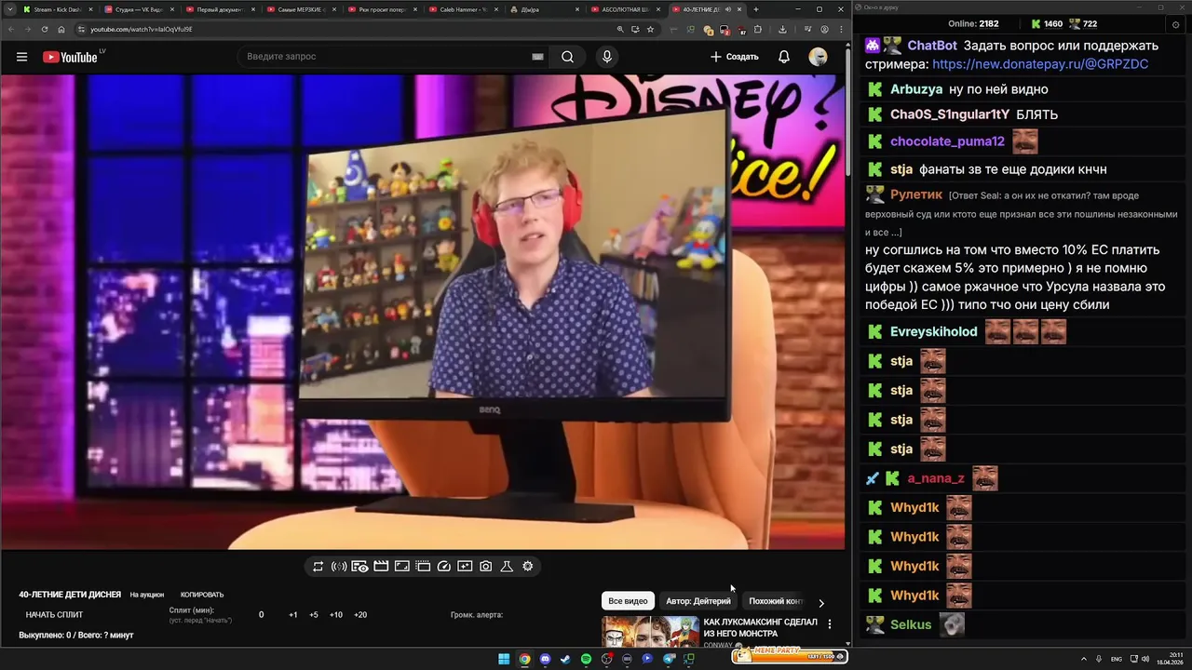The height and width of the screenshot is (670, 1192).
Task: Open a new browser tab
Action: pos(755,9)
